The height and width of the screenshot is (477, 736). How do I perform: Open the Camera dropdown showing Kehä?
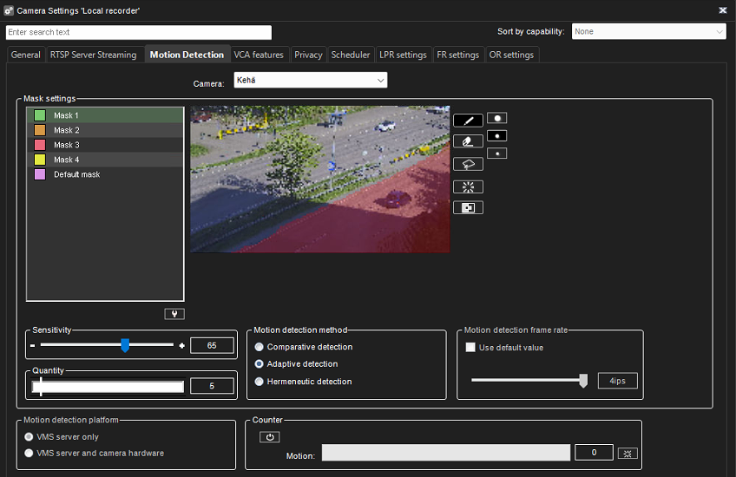310,80
